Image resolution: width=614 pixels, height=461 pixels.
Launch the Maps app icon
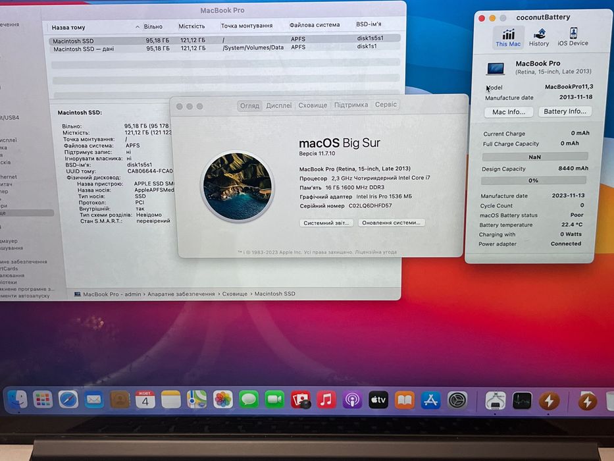[197, 400]
